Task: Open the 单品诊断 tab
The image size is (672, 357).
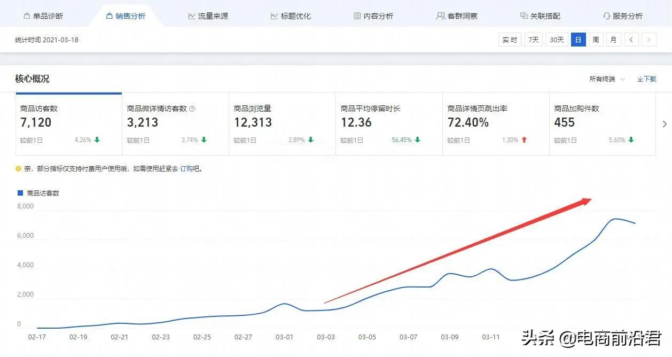Action: (x=43, y=16)
